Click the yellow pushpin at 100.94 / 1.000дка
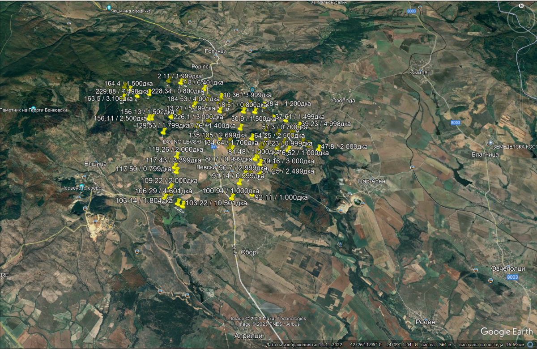The image size is (537, 349). (232, 197)
